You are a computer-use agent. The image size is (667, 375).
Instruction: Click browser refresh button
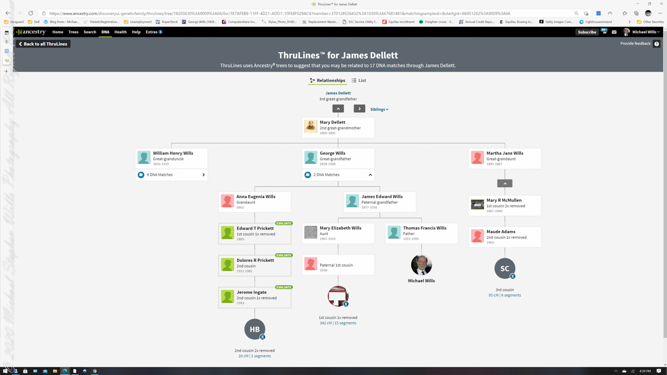(31, 13)
